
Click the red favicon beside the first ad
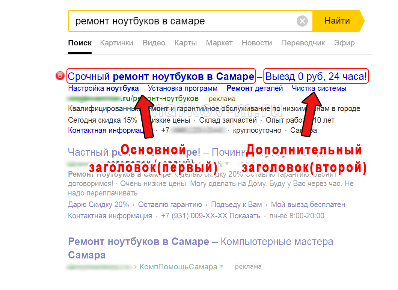click(60, 76)
